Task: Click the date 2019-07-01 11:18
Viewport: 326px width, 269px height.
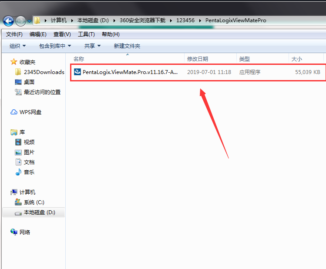Action: coord(209,72)
